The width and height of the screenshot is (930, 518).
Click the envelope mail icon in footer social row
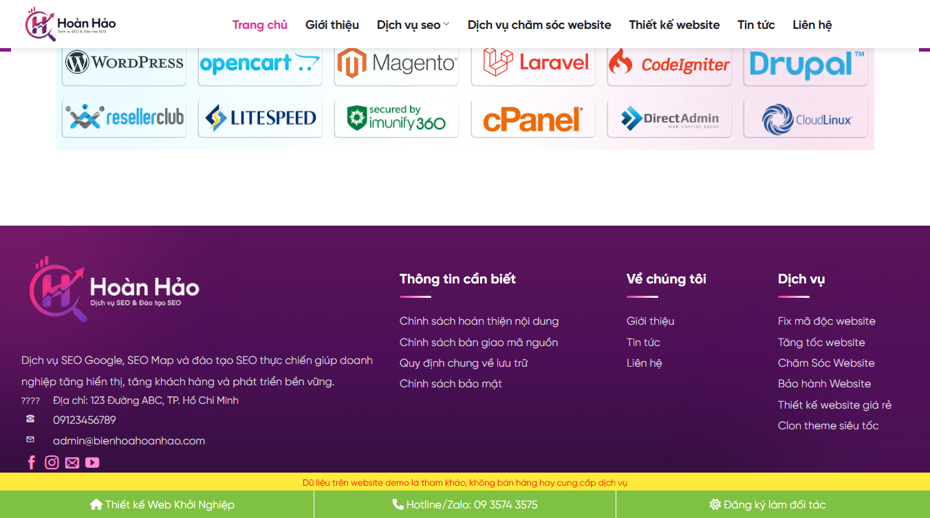click(x=72, y=463)
